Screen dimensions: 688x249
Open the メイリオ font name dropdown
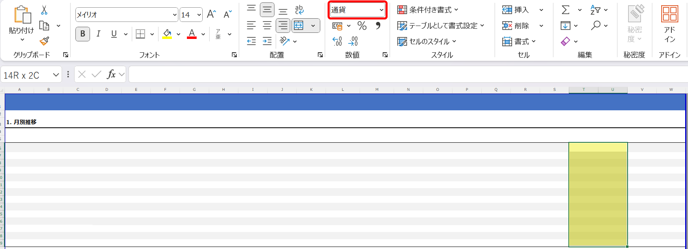(175, 15)
